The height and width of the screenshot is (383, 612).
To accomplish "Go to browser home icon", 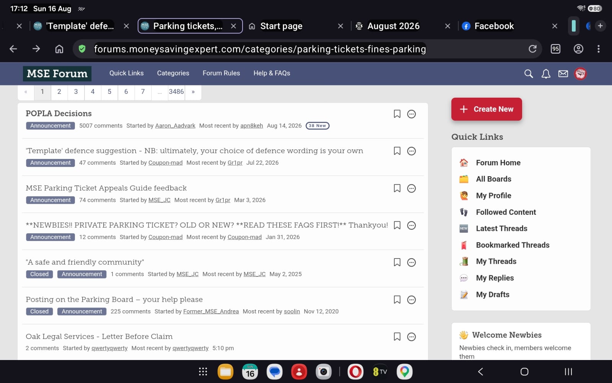I will pos(59,49).
